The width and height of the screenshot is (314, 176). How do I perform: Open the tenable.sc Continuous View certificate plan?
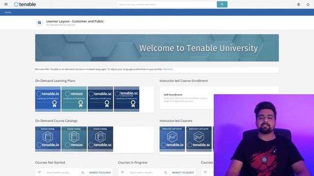click(127, 99)
